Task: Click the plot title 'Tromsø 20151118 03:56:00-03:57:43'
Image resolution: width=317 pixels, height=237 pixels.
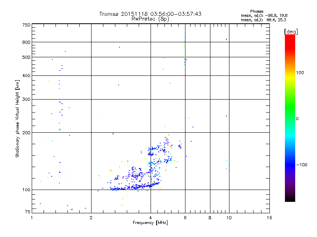Action: pyautogui.click(x=151, y=14)
